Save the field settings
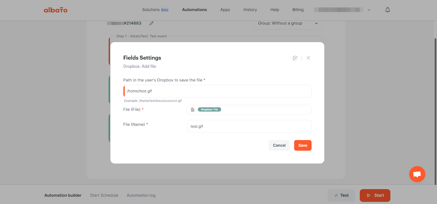Viewport: 437px width, 204px height. click(x=303, y=145)
